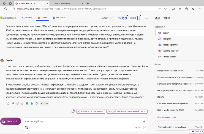Click the browser address bar URL
The width and height of the screenshot is (204, 134).
[61, 9]
